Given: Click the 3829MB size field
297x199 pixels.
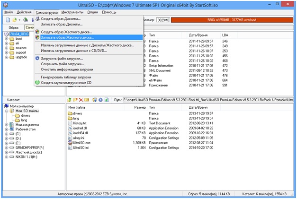Looking at the screenshot, I should click(x=163, y=20).
